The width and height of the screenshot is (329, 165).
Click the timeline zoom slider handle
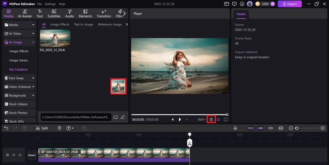(297, 128)
